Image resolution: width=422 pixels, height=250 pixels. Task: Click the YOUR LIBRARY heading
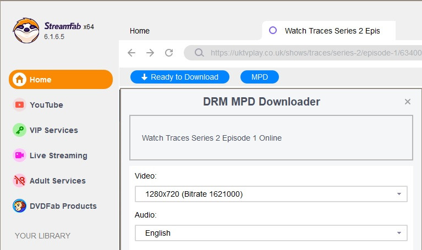click(42, 236)
